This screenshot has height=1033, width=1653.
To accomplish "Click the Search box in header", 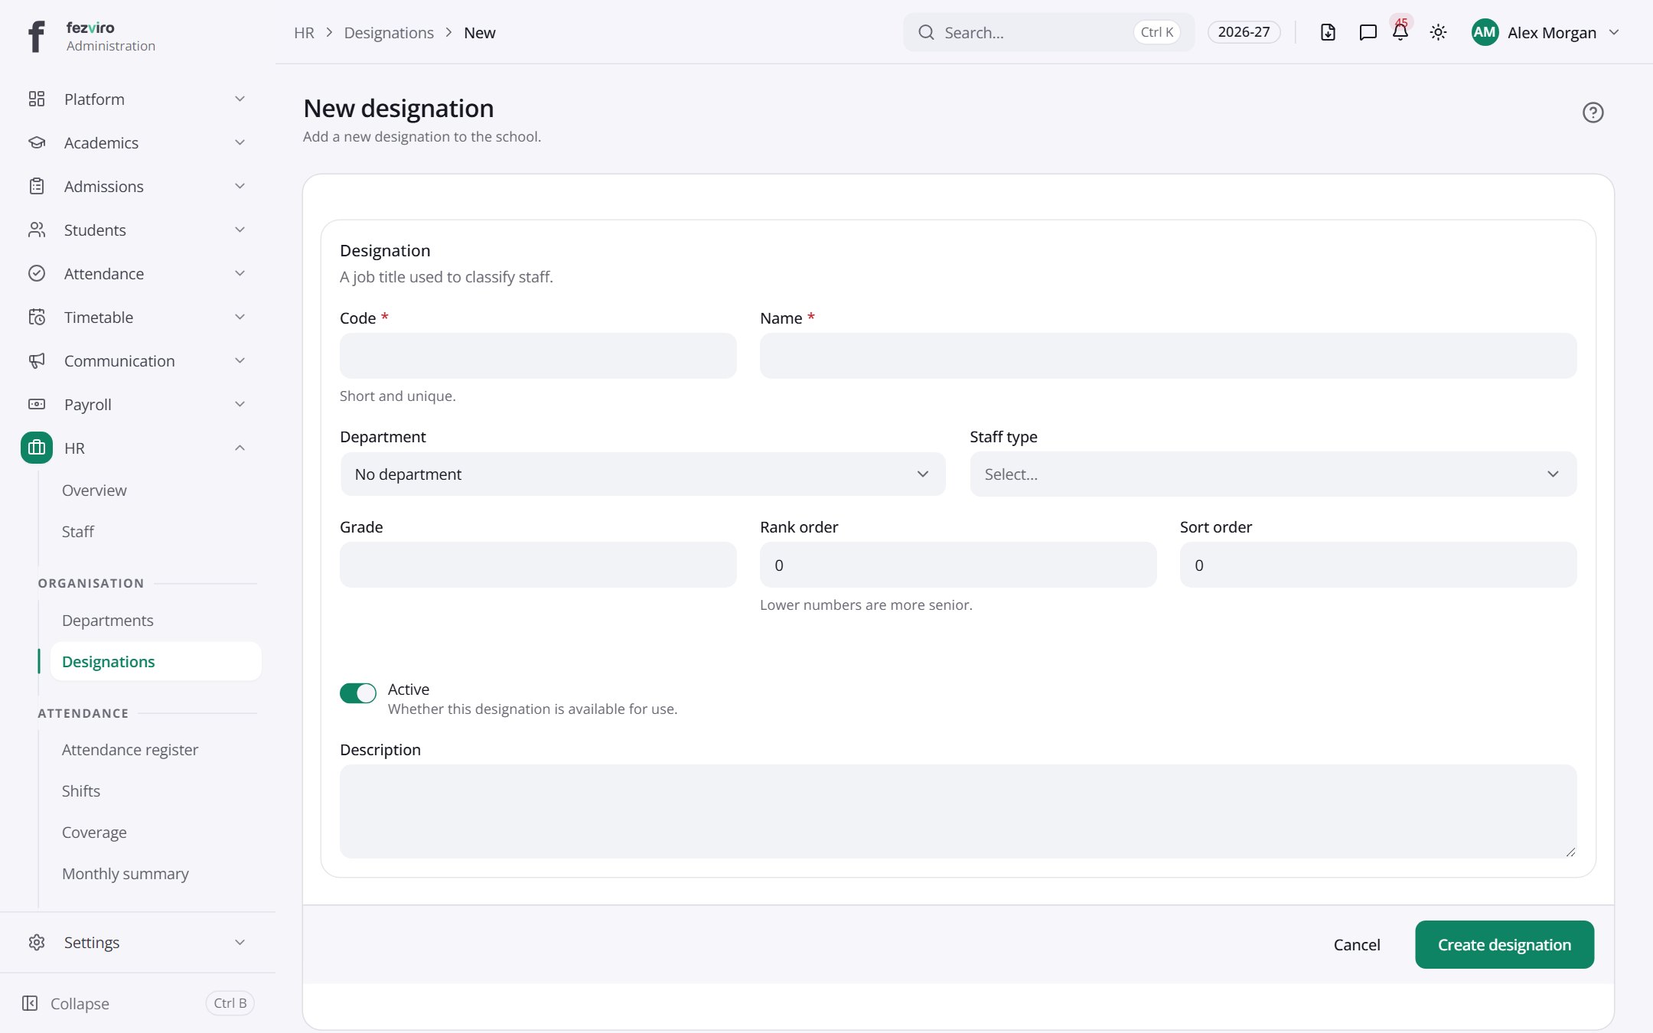I will click(x=1048, y=32).
